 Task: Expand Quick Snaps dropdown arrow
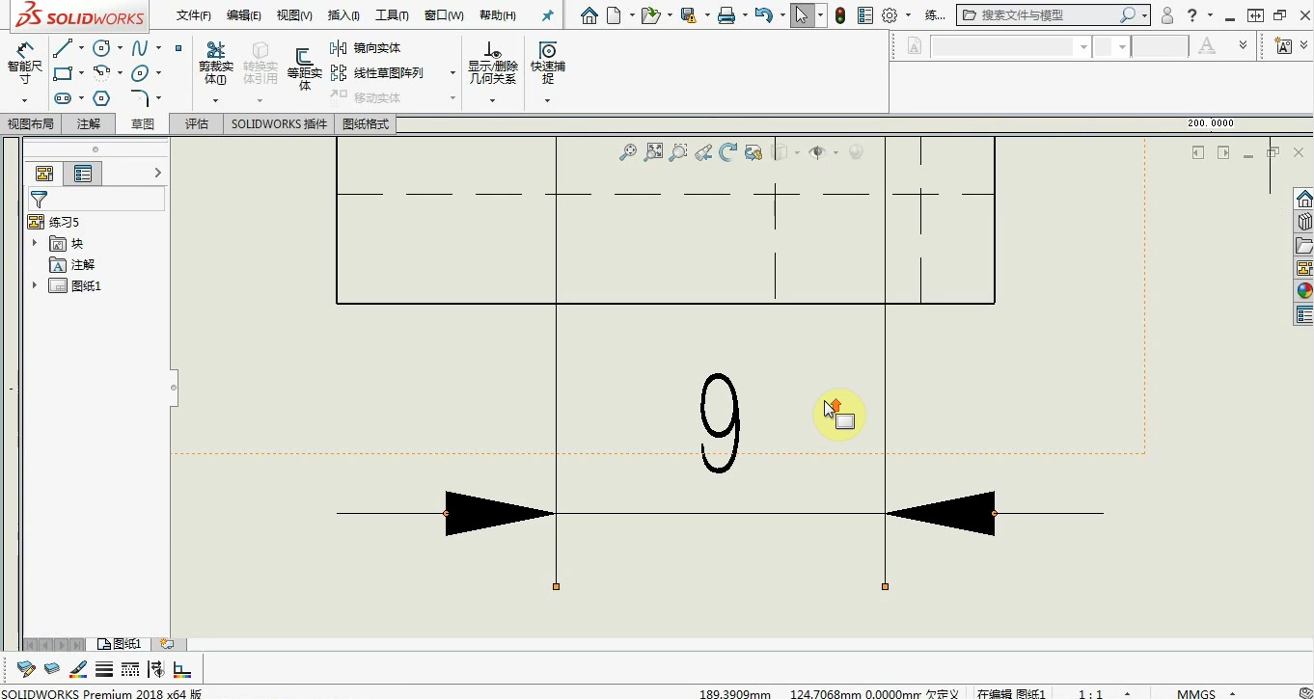[547, 100]
